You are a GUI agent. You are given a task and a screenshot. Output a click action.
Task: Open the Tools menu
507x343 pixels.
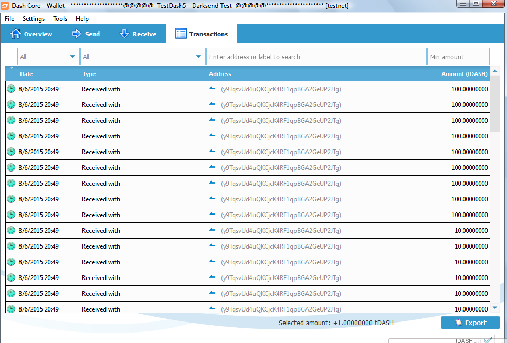[60, 19]
